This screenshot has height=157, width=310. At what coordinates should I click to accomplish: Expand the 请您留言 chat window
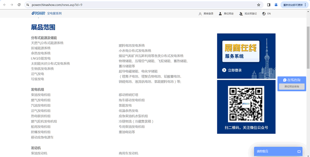[x=299, y=151]
